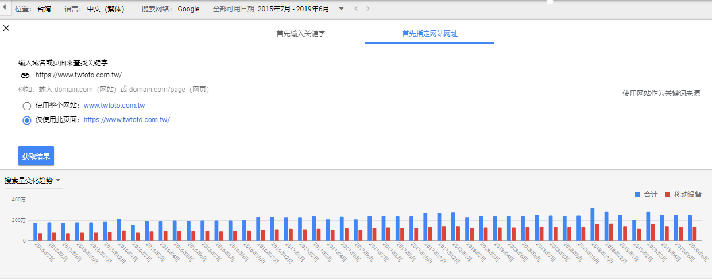Switch to the 首先指定网站网址 tab
Image resolution: width=712 pixels, height=280 pixels.
pyautogui.click(x=429, y=34)
